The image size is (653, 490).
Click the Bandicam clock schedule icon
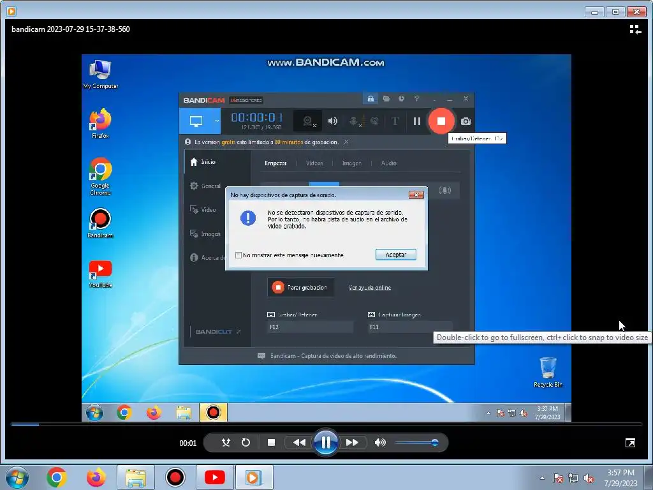pos(402,99)
